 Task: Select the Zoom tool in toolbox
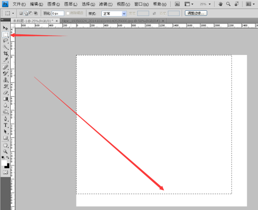(6, 151)
